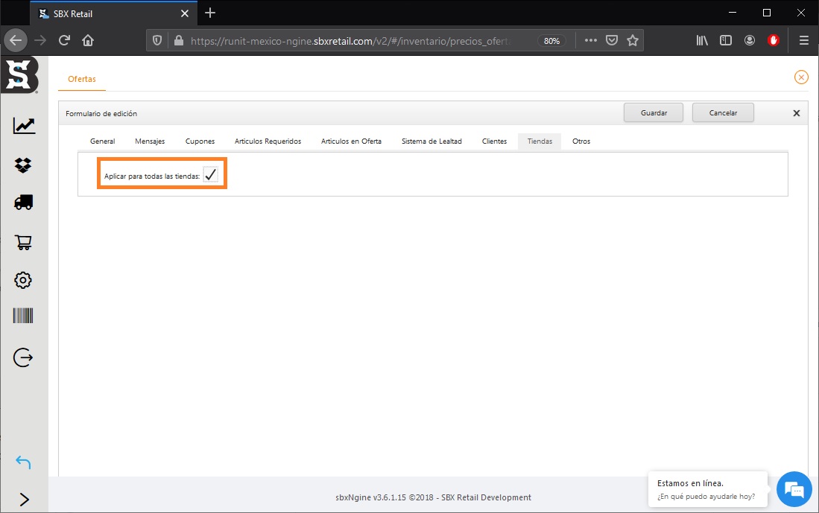Click the tracking protection shield icon
Image resolution: width=819 pixels, height=513 pixels.
pos(157,40)
